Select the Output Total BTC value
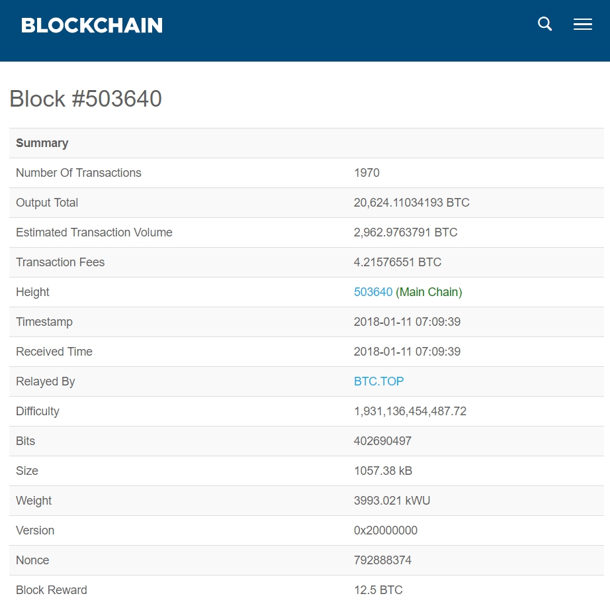The image size is (610, 604). click(x=412, y=203)
